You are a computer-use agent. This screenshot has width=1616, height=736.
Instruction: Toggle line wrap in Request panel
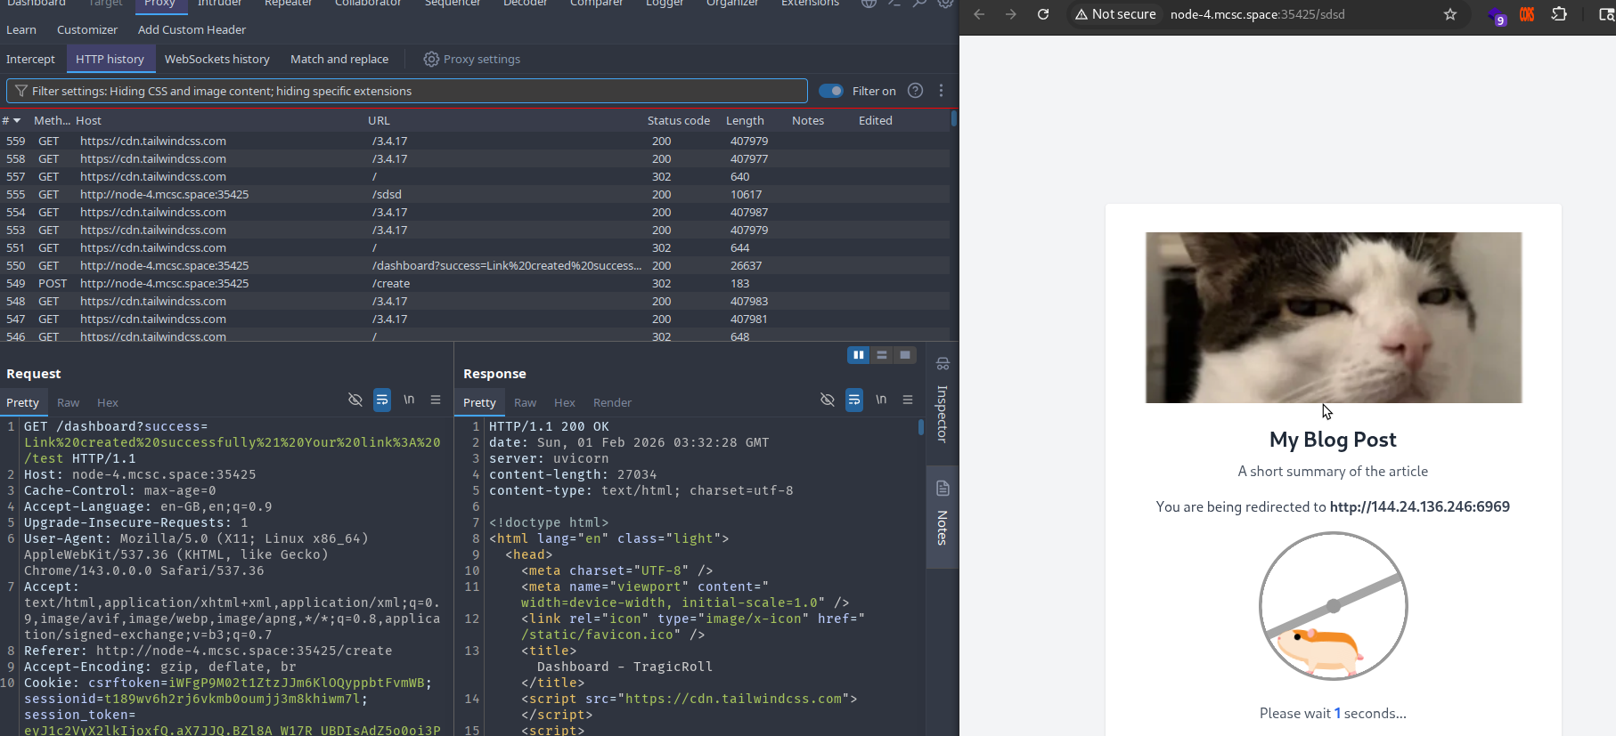coord(382,400)
